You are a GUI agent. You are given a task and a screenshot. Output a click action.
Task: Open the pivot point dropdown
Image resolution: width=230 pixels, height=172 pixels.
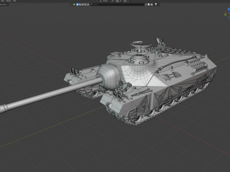113,1
